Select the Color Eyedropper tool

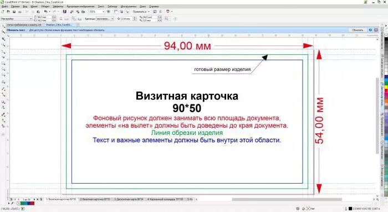pyautogui.click(x=3, y=115)
